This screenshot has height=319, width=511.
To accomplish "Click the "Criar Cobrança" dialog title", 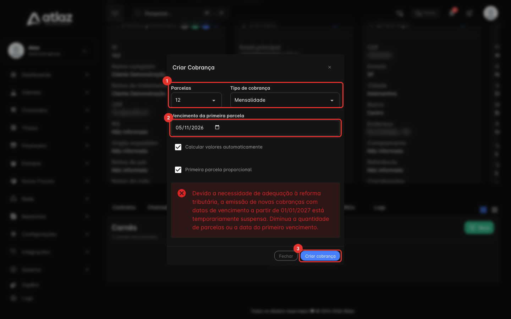I will click(193, 67).
